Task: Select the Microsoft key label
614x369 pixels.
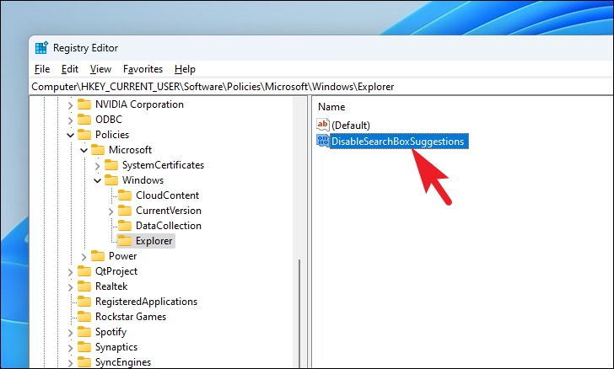Action: (x=130, y=150)
